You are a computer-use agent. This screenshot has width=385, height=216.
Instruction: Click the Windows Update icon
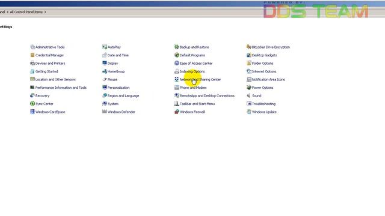click(249, 112)
